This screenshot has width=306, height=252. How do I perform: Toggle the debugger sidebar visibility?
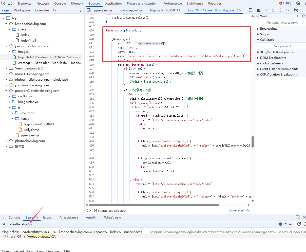(x=251, y=10)
